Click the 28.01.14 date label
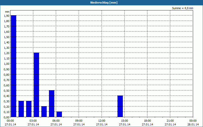This screenshot has height=127, width=203. (x=193, y=124)
